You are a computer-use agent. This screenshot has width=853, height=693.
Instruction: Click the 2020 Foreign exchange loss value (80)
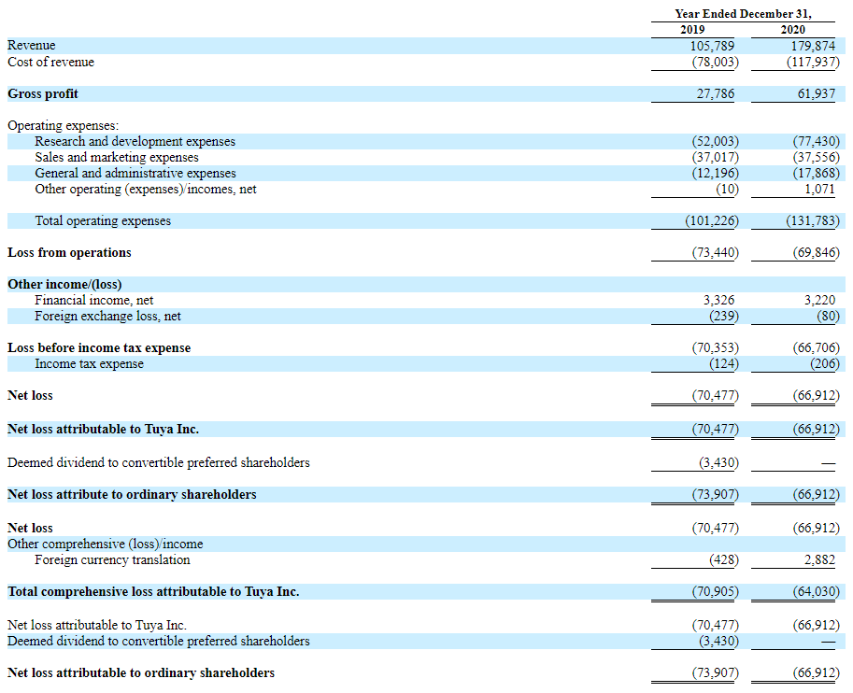pos(828,316)
